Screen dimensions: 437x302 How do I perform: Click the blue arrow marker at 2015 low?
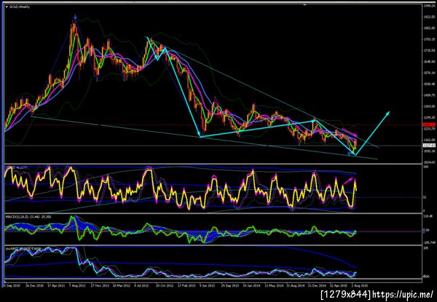[349, 154]
